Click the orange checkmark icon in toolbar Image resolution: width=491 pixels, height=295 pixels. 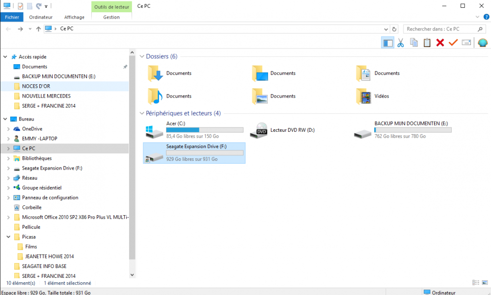pyautogui.click(x=453, y=43)
